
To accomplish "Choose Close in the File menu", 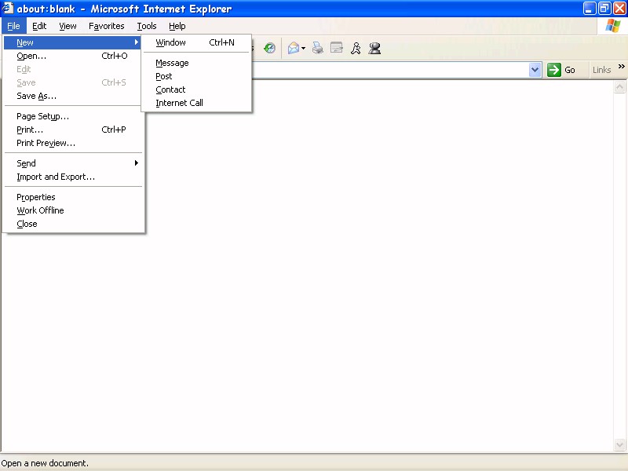I will tap(72, 224).
